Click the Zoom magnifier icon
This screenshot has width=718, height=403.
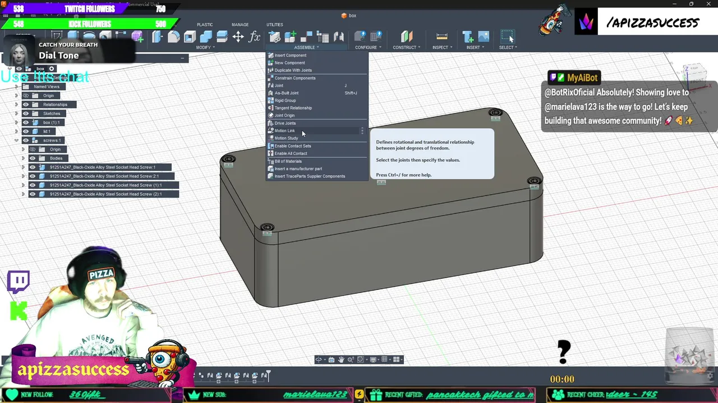point(351,359)
